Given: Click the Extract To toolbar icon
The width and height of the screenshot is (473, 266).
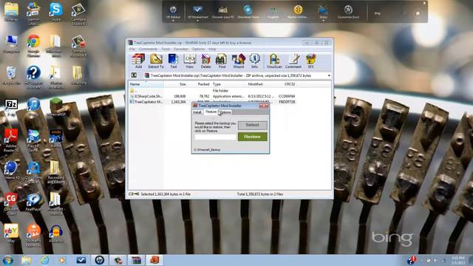Looking at the screenshot, I should click(x=156, y=61).
